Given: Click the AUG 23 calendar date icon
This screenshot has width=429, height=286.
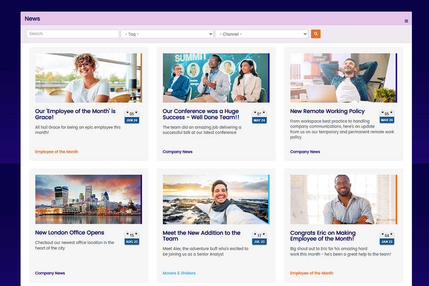Looking at the screenshot, I should pos(132,238).
